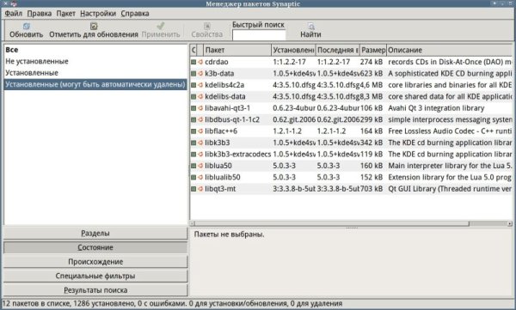Click the Состояние filter button
The width and height of the screenshot is (516, 310).
pos(95,247)
